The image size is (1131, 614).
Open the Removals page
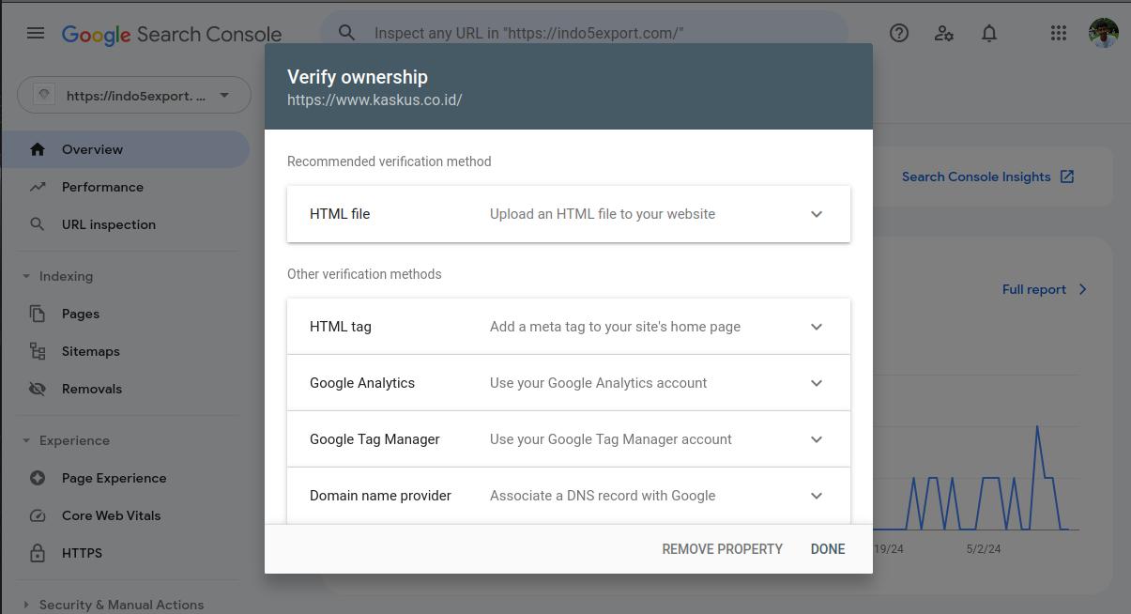pos(125,389)
